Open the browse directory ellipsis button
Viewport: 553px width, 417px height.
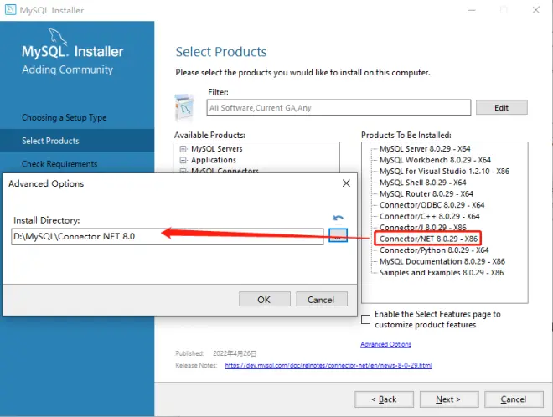click(x=338, y=235)
